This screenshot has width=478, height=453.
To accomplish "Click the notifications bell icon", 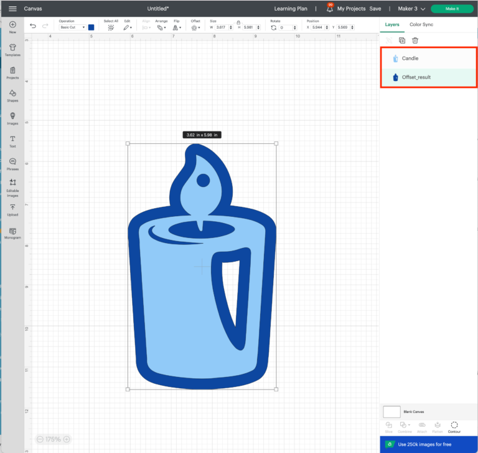I will pos(329,9).
